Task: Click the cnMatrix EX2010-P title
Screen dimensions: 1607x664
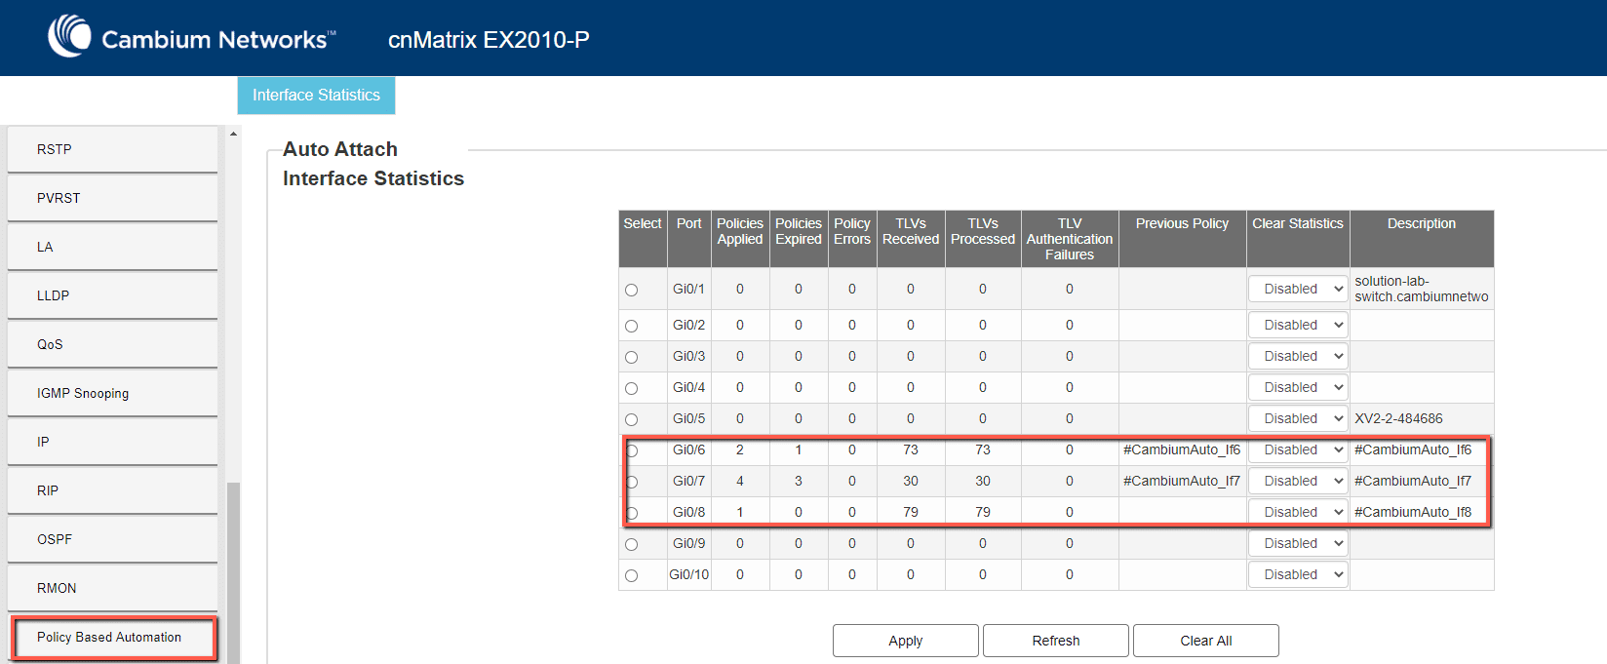Action: pyautogui.click(x=489, y=40)
